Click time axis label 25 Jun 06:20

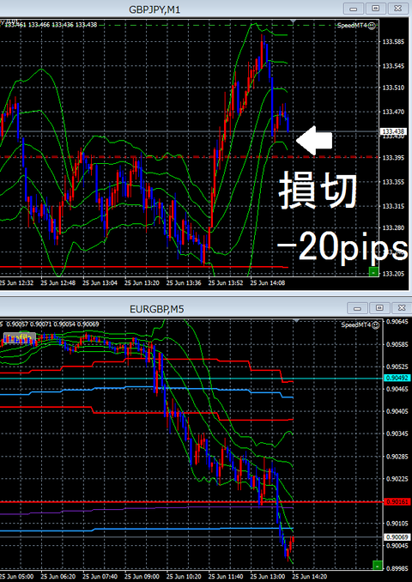coord(58,577)
